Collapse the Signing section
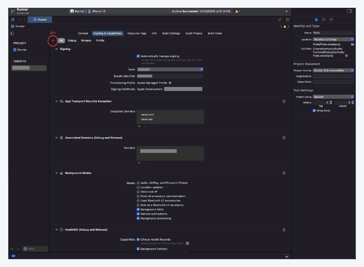The width and height of the screenshot is (364, 267). point(57,49)
